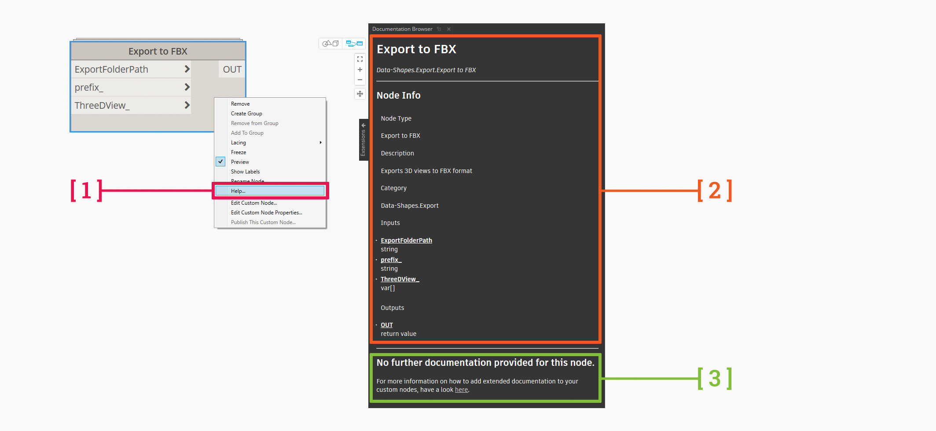This screenshot has height=431, width=936.
Task: Click the ThreeDView_ input port arrow
Action: [187, 105]
